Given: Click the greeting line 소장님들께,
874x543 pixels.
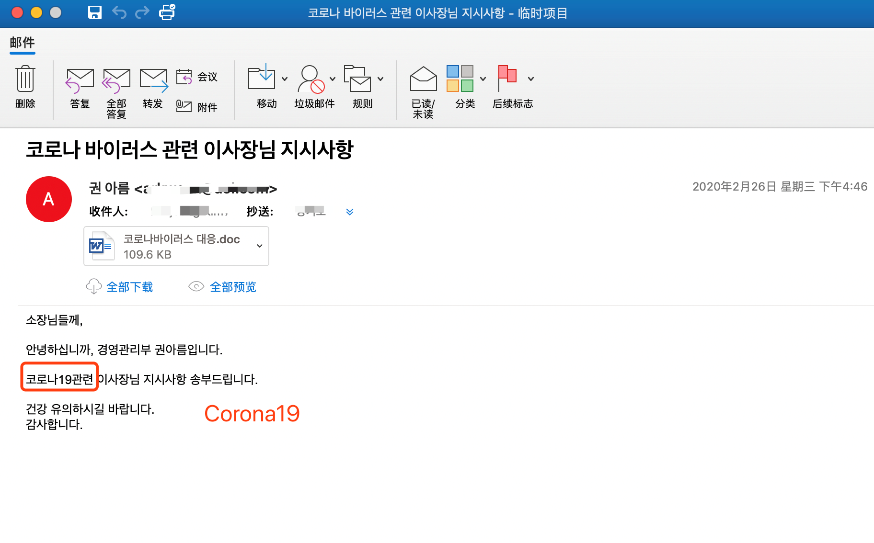Looking at the screenshot, I should (54, 320).
